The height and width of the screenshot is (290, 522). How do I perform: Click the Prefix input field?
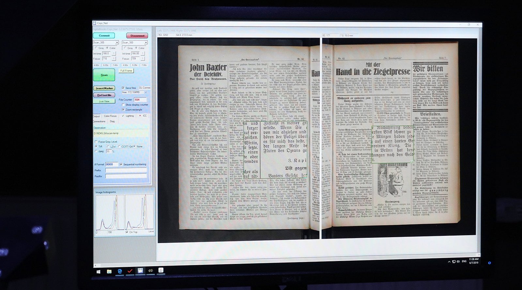[x=126, y=170]
